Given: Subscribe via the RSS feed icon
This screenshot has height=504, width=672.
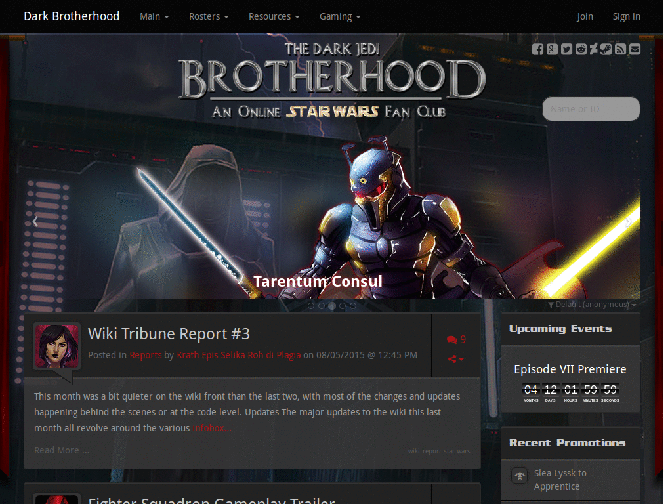Looking at the screenshot, I should coord(619,49).
